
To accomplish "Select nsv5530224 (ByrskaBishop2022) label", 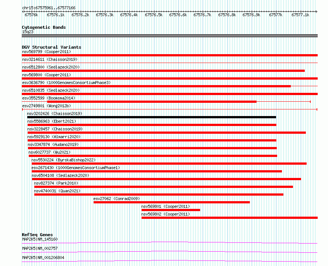I will coord(64,160).
